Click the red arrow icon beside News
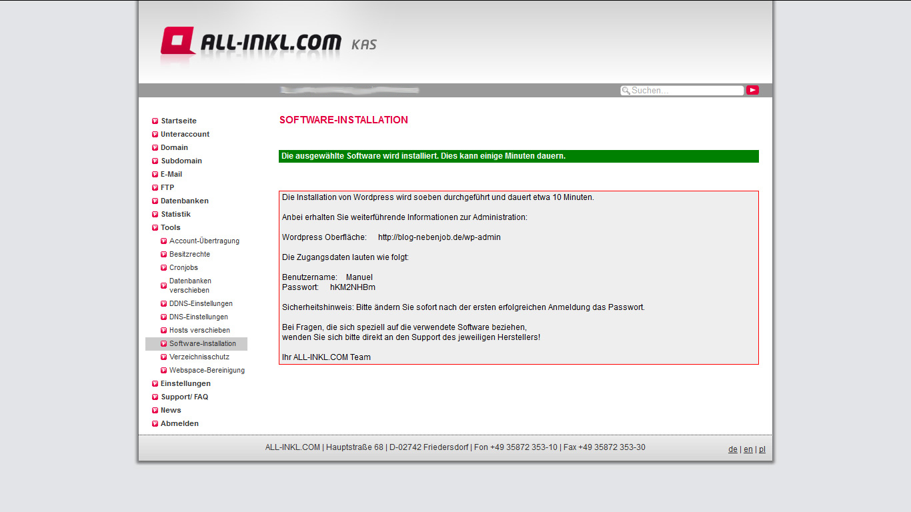The height and width of the screenshot is (512, 911). click(x=155, y=411)
